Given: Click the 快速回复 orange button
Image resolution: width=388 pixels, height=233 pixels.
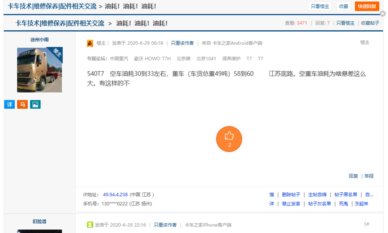Looking at the screenshot, I should (367, 6).
